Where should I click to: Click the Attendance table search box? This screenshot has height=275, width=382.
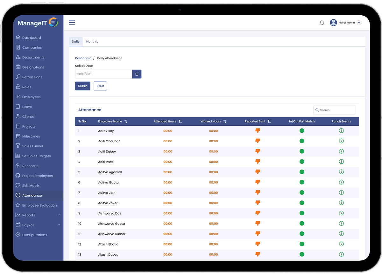click(x=335, y=110)
